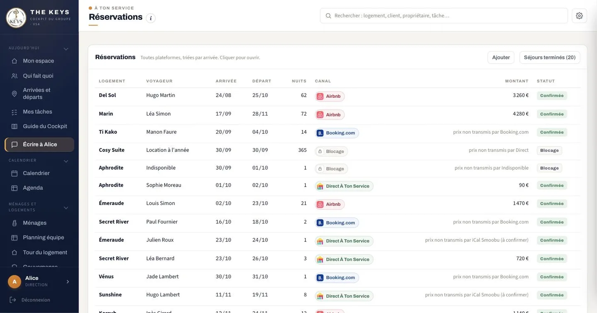Viewport: 597px width, 313px height.
Task: Click the Booking.com badge for Manon Faure
Action: tap(337, 133)
